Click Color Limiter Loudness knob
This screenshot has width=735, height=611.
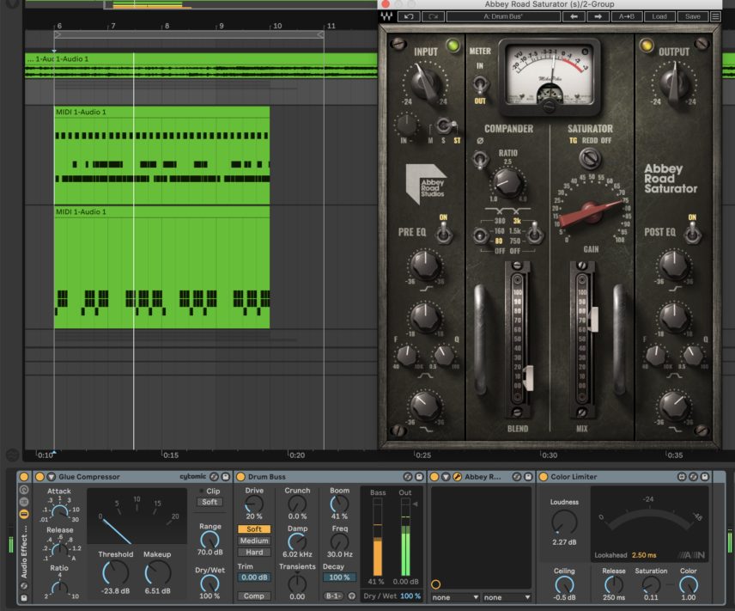[564, 522]
